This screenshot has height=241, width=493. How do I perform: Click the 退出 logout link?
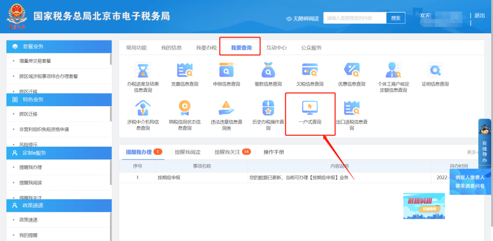click(x=479, y=15)
